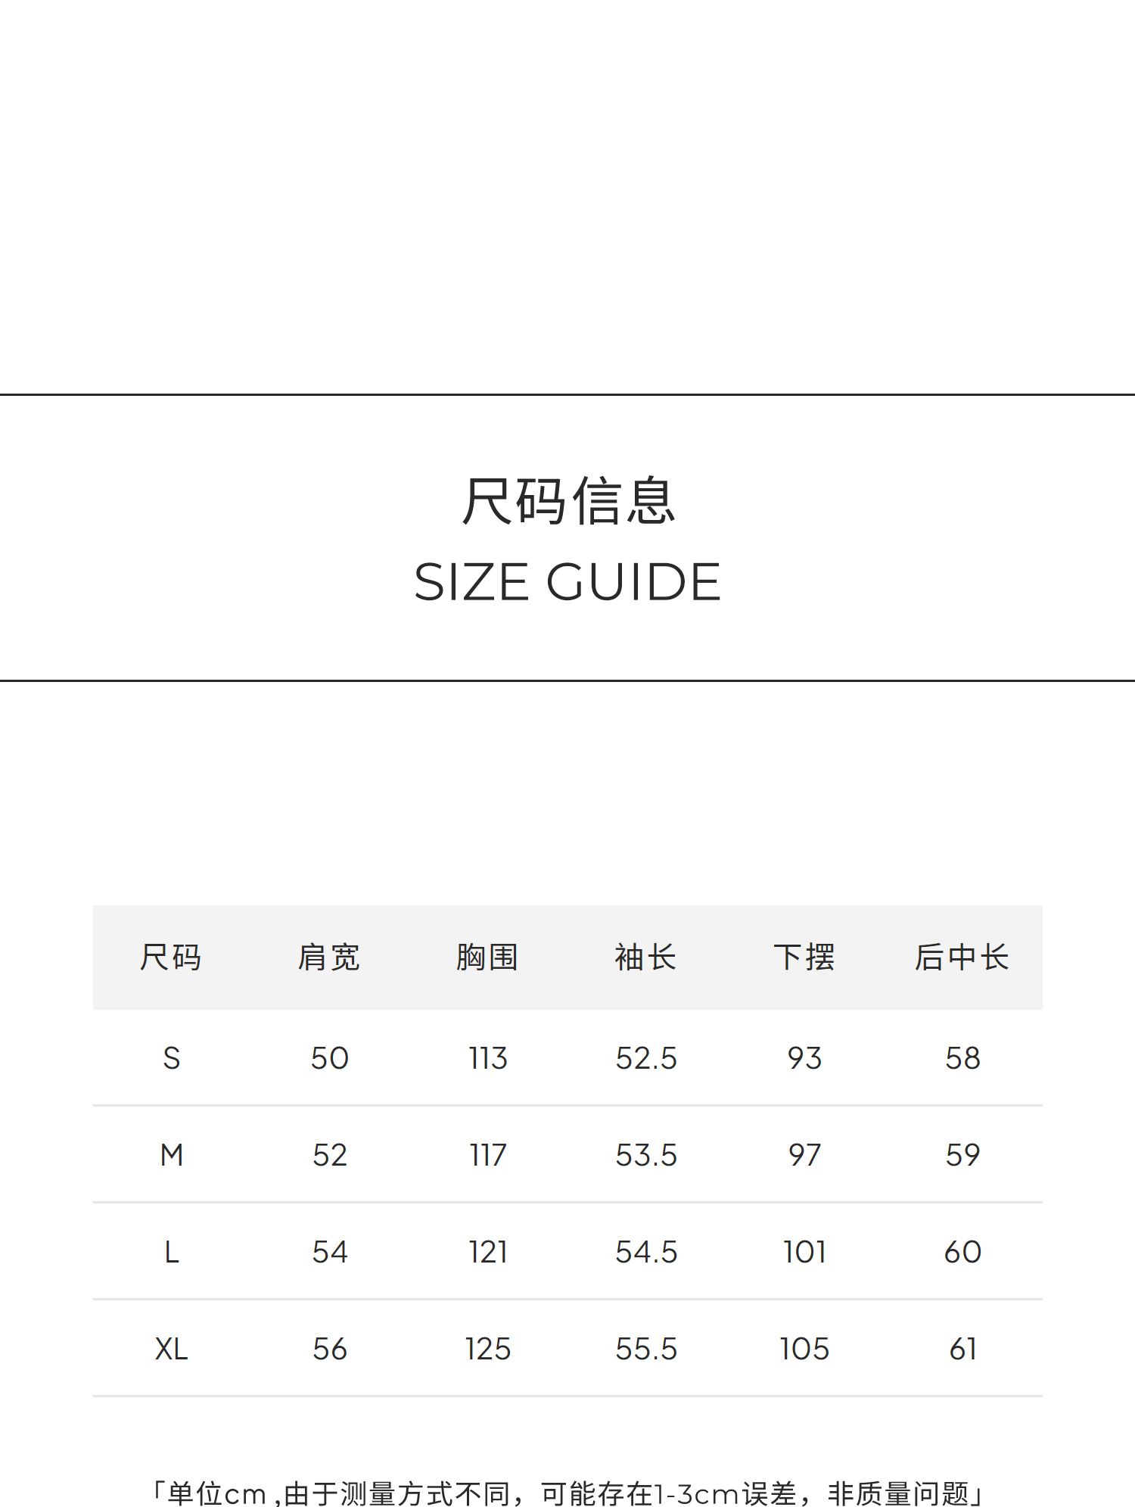The image size is (1135, 1507).
Task: Click the L size row label
Action: coord(172,1252)
